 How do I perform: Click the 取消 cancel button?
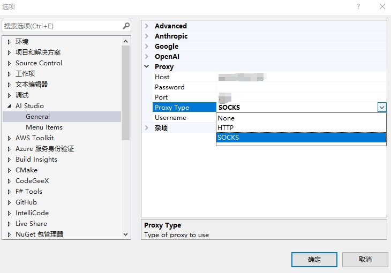click(x=365, y=259)
